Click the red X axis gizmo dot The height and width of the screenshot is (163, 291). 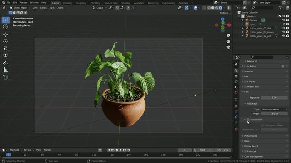[229, 25]
